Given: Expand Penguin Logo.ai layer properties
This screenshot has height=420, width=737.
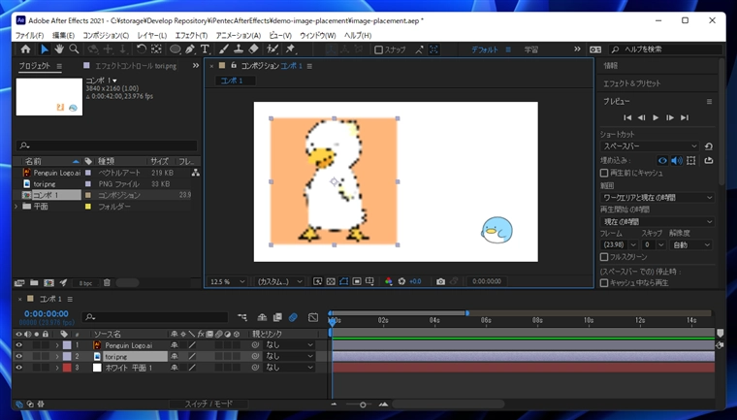Looking at the screenshot, I should (x=57, y=345).
